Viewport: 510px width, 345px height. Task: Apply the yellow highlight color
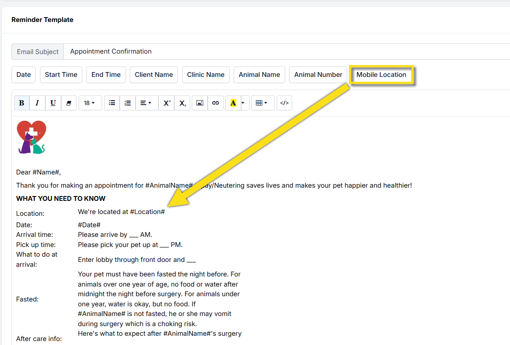click(233, 103)
